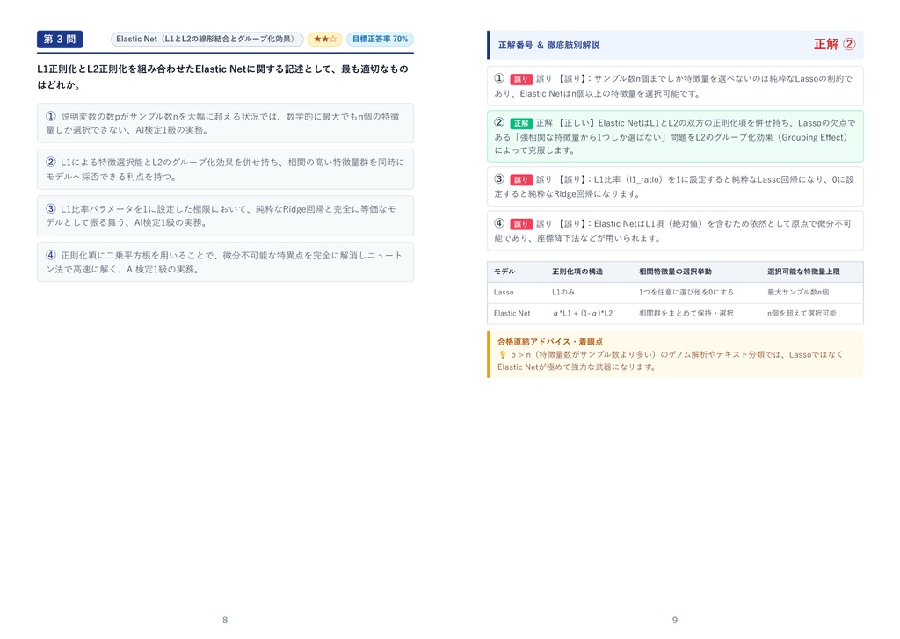The width and height of the screenshot is (900, 639).
Task: Click the 正則化項の構造 column header
Action: point(577,272)
